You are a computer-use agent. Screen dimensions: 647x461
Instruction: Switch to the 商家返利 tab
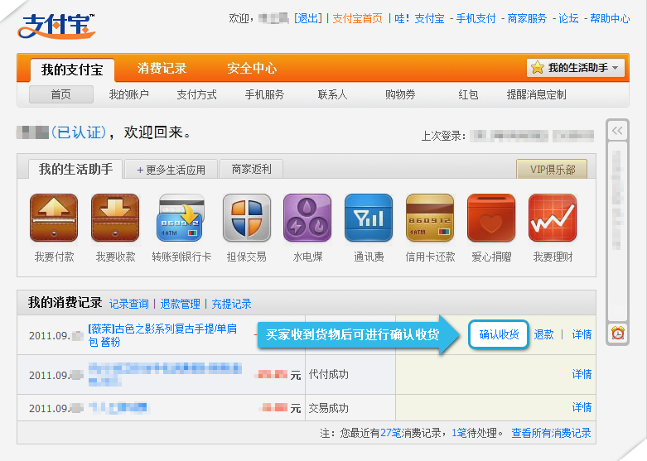point(251,170)
